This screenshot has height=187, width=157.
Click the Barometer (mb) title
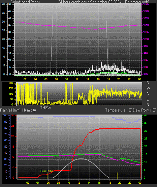click(x=137, y=2)
